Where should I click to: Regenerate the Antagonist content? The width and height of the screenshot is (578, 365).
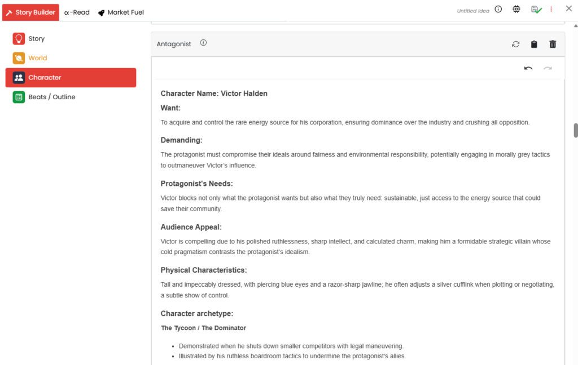click(x=515, y=43)
